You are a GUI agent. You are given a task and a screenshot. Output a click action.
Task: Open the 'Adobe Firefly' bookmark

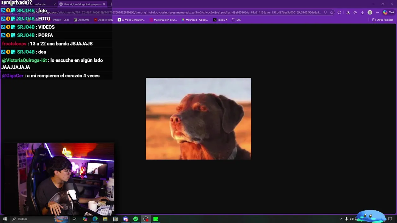click(104, 20)
